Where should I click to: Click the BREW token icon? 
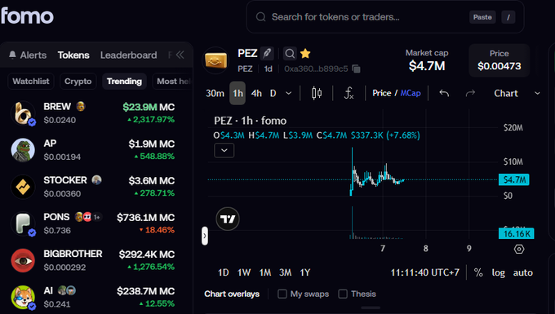coord(23,113)
